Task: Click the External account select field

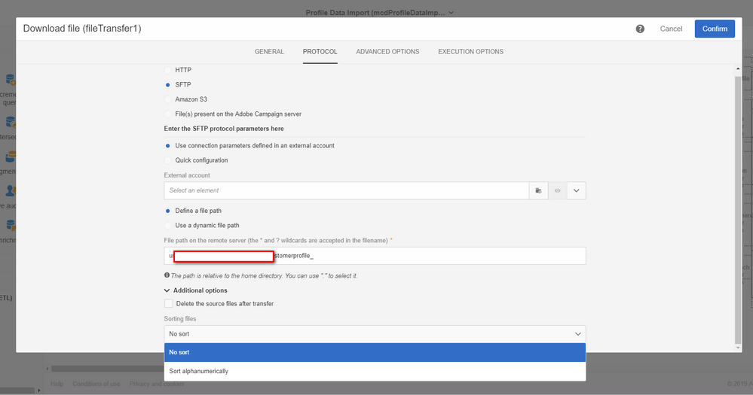Action: pos(346,191)
